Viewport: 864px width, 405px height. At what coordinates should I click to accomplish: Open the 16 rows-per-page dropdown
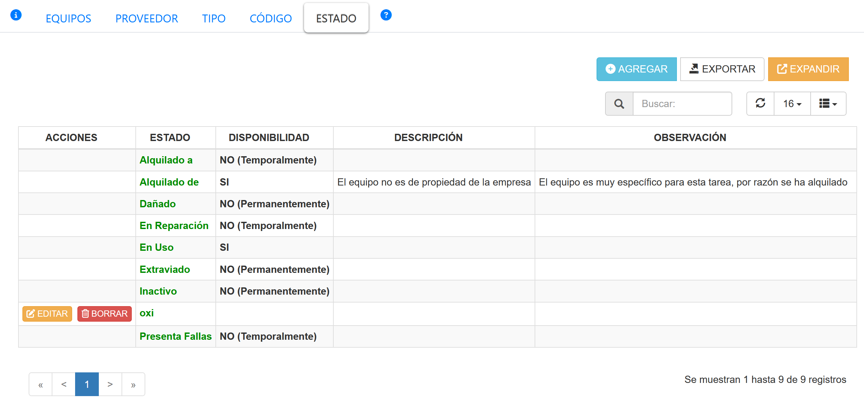click(792, 104)
